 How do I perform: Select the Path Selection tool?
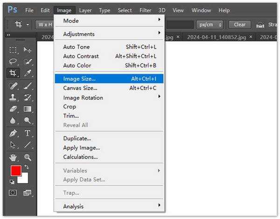point(13,145)
